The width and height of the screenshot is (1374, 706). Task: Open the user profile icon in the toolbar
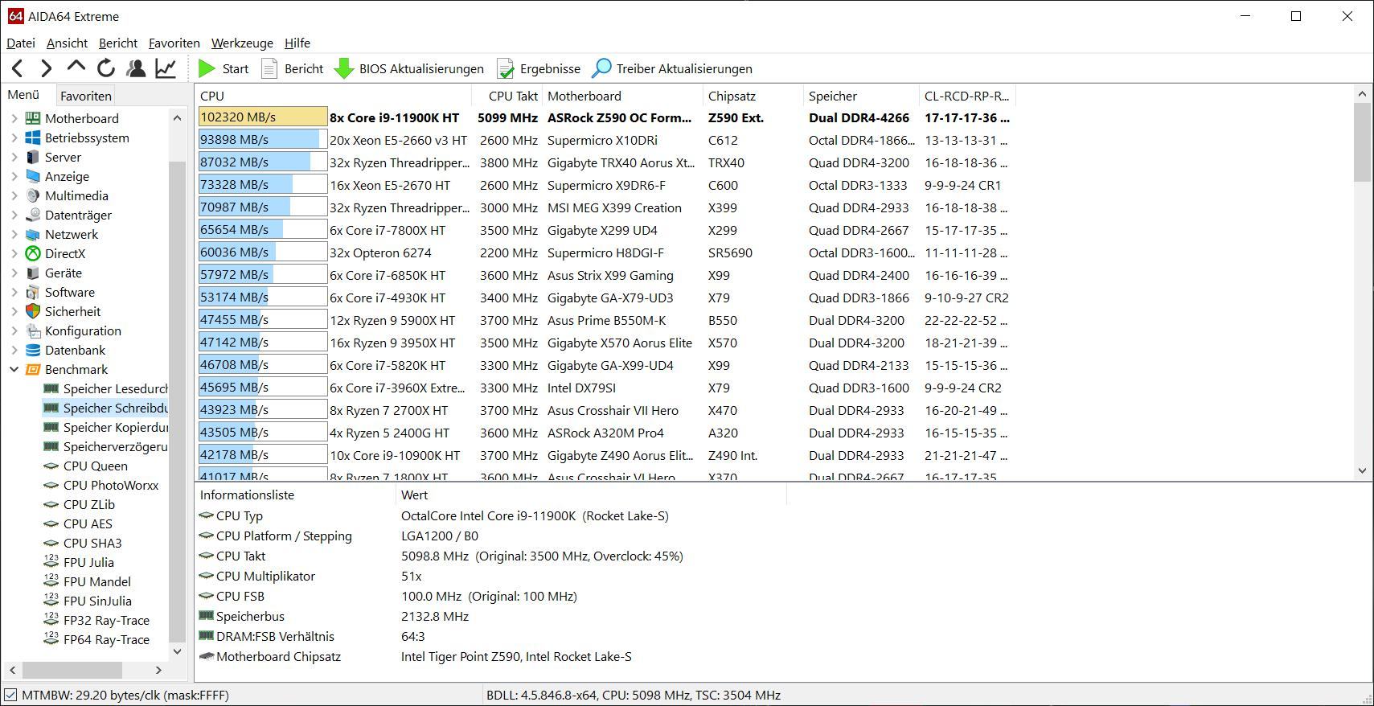[x=136, y=68]
